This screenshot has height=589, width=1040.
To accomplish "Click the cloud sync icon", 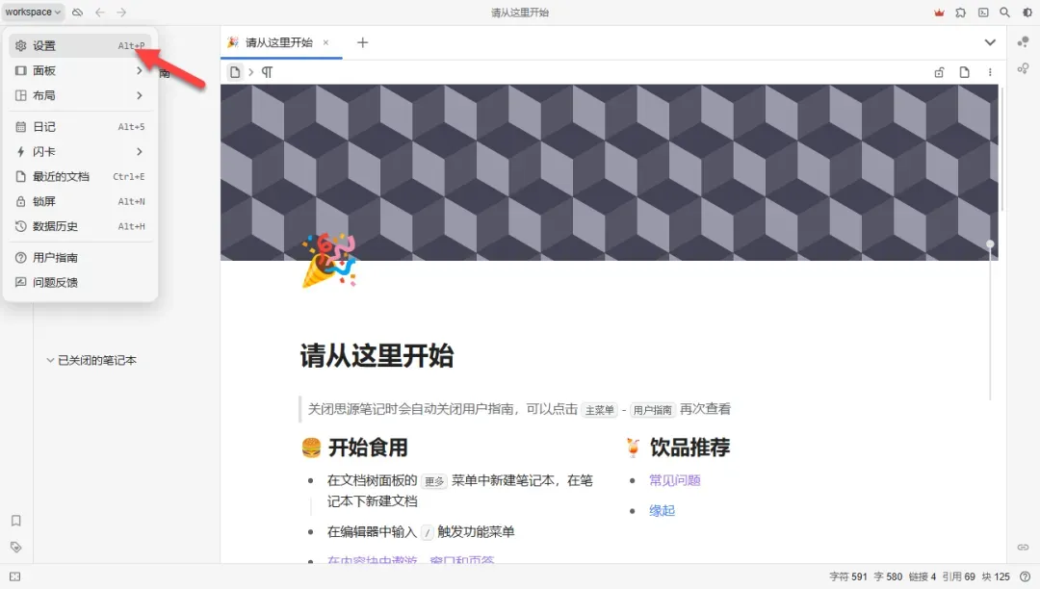I will (78, 12).
